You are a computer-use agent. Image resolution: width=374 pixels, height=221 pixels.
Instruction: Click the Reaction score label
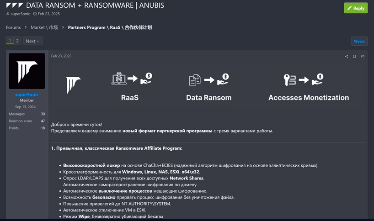[21, 121]
